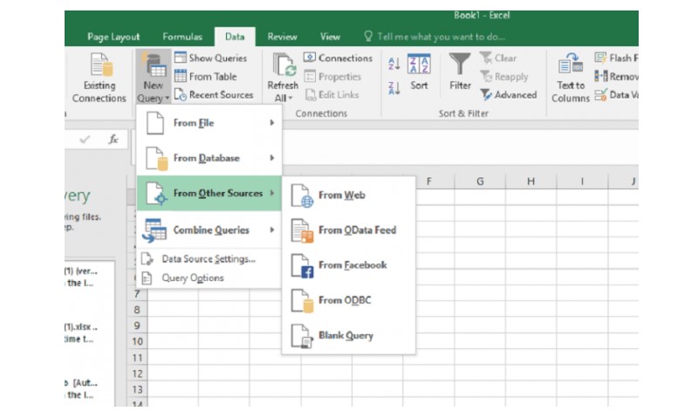Image resolution: width=698 pixels, height=411 pixels.
Task: Toggle the Filter funnel icon
Action: pyautogui.click(x=460, y=65)
